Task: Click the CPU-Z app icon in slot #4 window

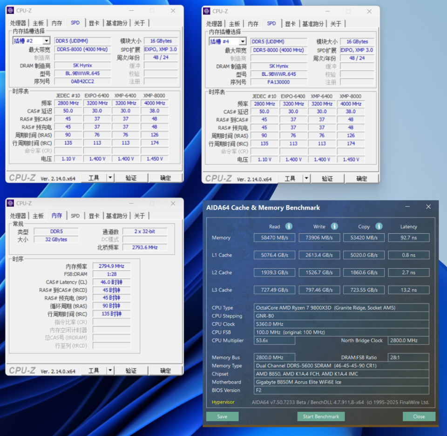Action: (207, 11)
